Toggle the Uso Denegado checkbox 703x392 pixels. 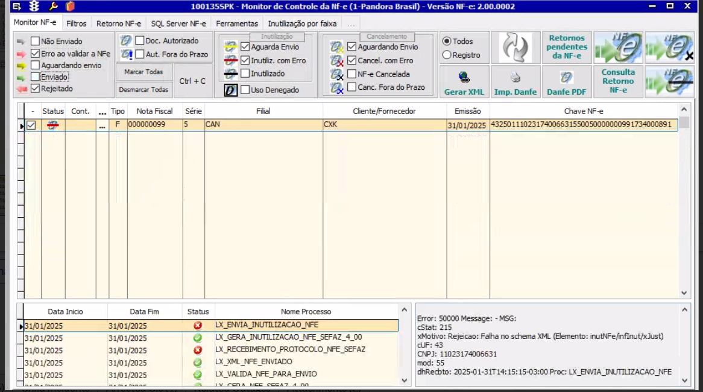pos(245,90)
